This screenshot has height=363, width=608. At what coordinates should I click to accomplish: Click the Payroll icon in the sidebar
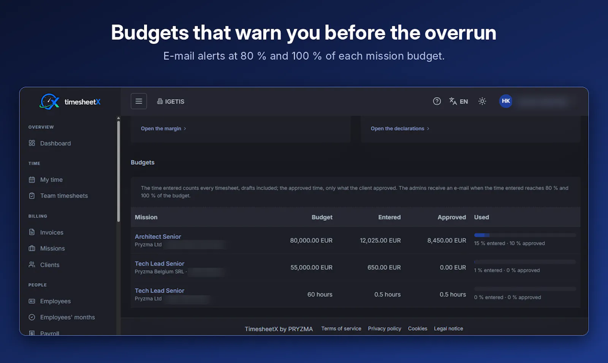click(32, 333)
